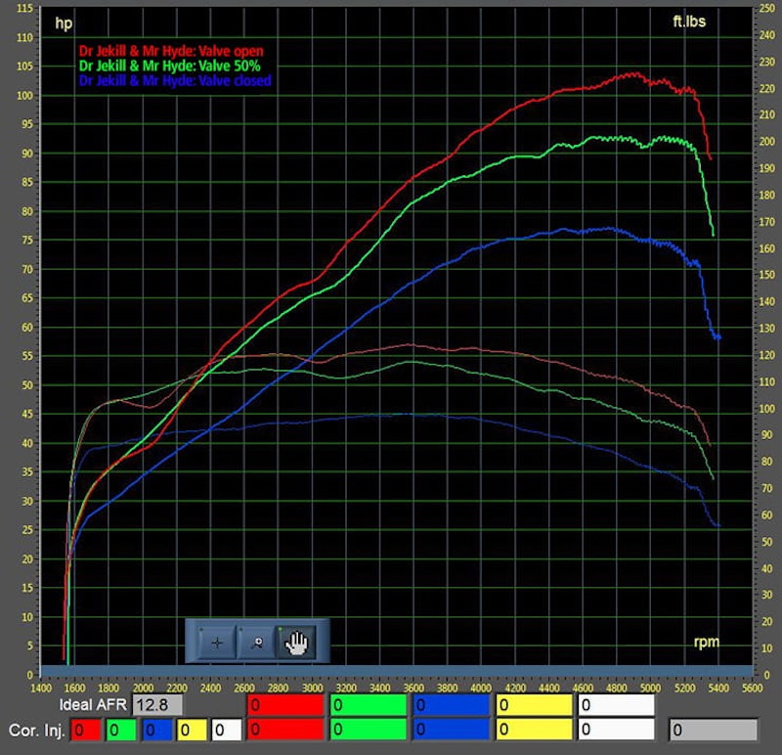Select the hand pan tool

(x=297, y=643)
